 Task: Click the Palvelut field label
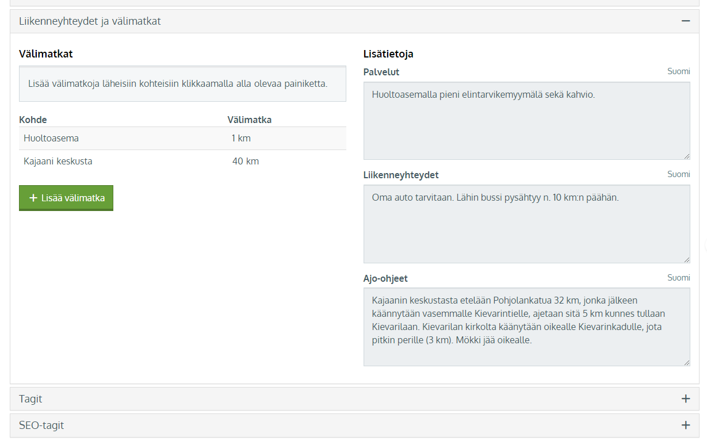(x=381, y=72)
